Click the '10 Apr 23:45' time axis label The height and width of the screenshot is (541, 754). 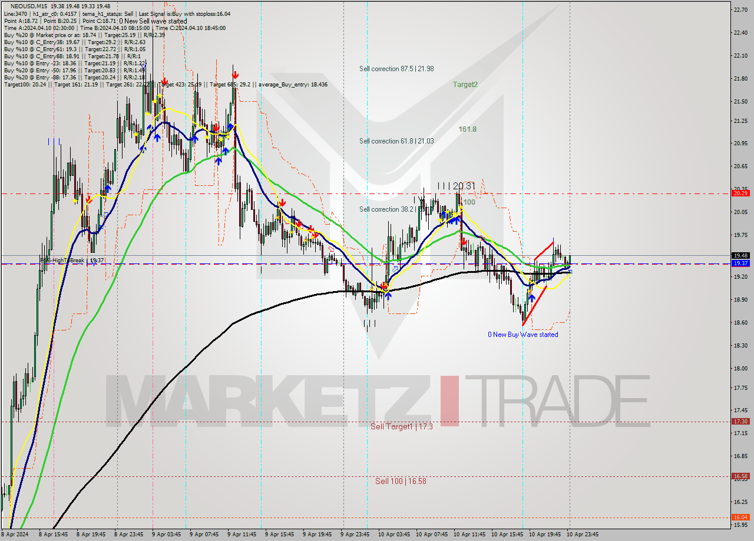tap(583, 535)
